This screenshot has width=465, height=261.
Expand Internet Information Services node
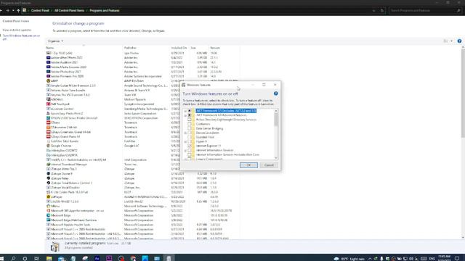click(186, 150)
